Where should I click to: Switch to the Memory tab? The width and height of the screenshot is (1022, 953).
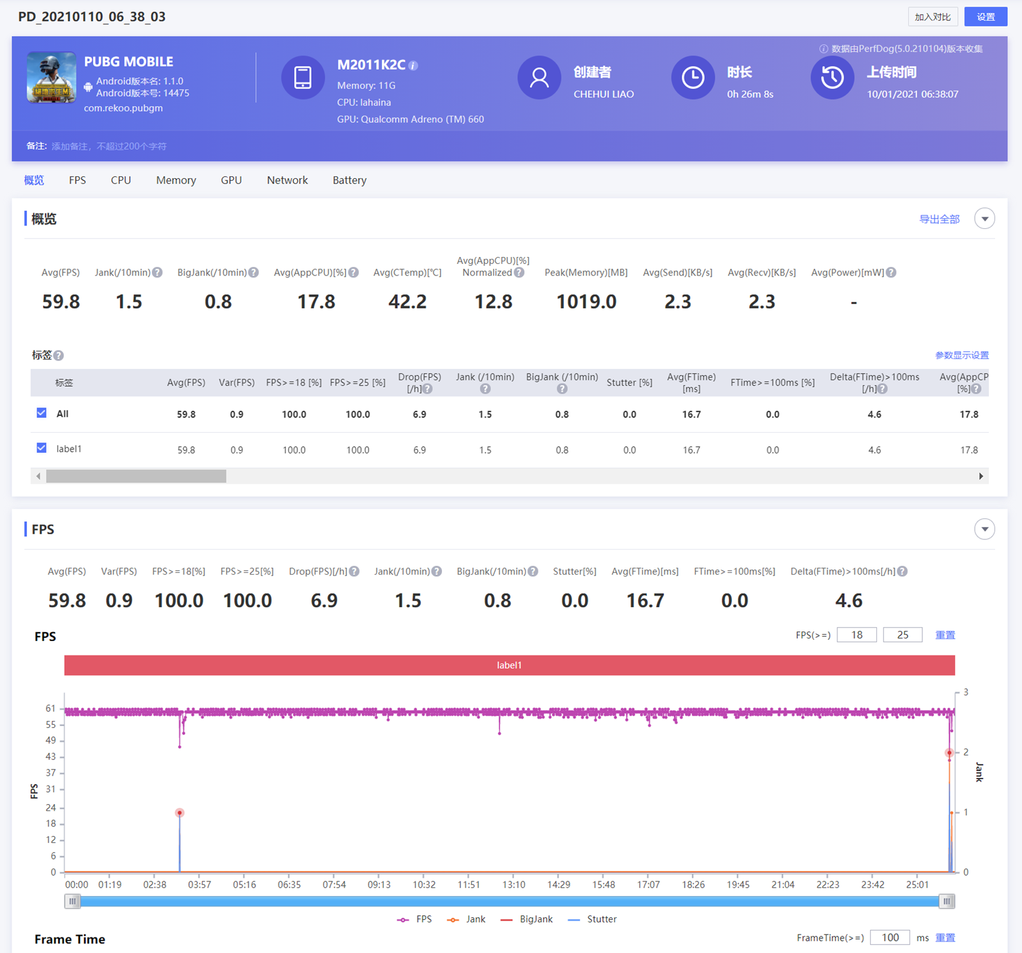click(x=176, y=180)
